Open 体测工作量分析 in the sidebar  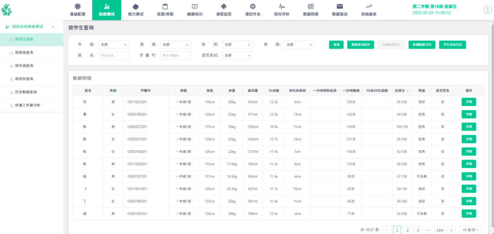click(x=32, y=105)
